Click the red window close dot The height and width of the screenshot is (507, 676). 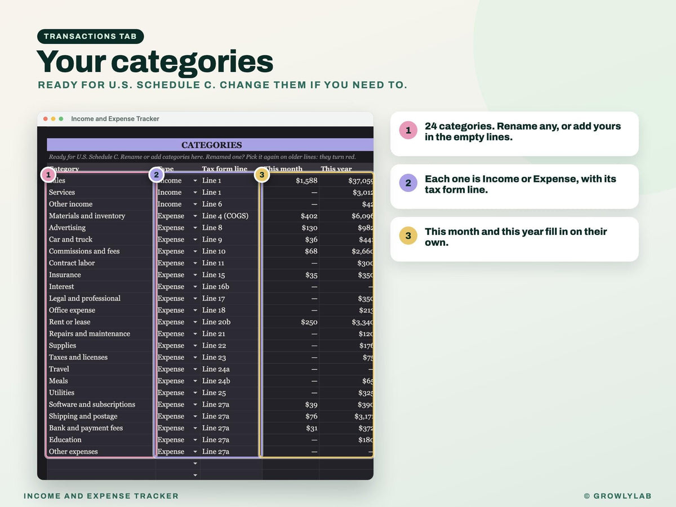coord(46,119)
